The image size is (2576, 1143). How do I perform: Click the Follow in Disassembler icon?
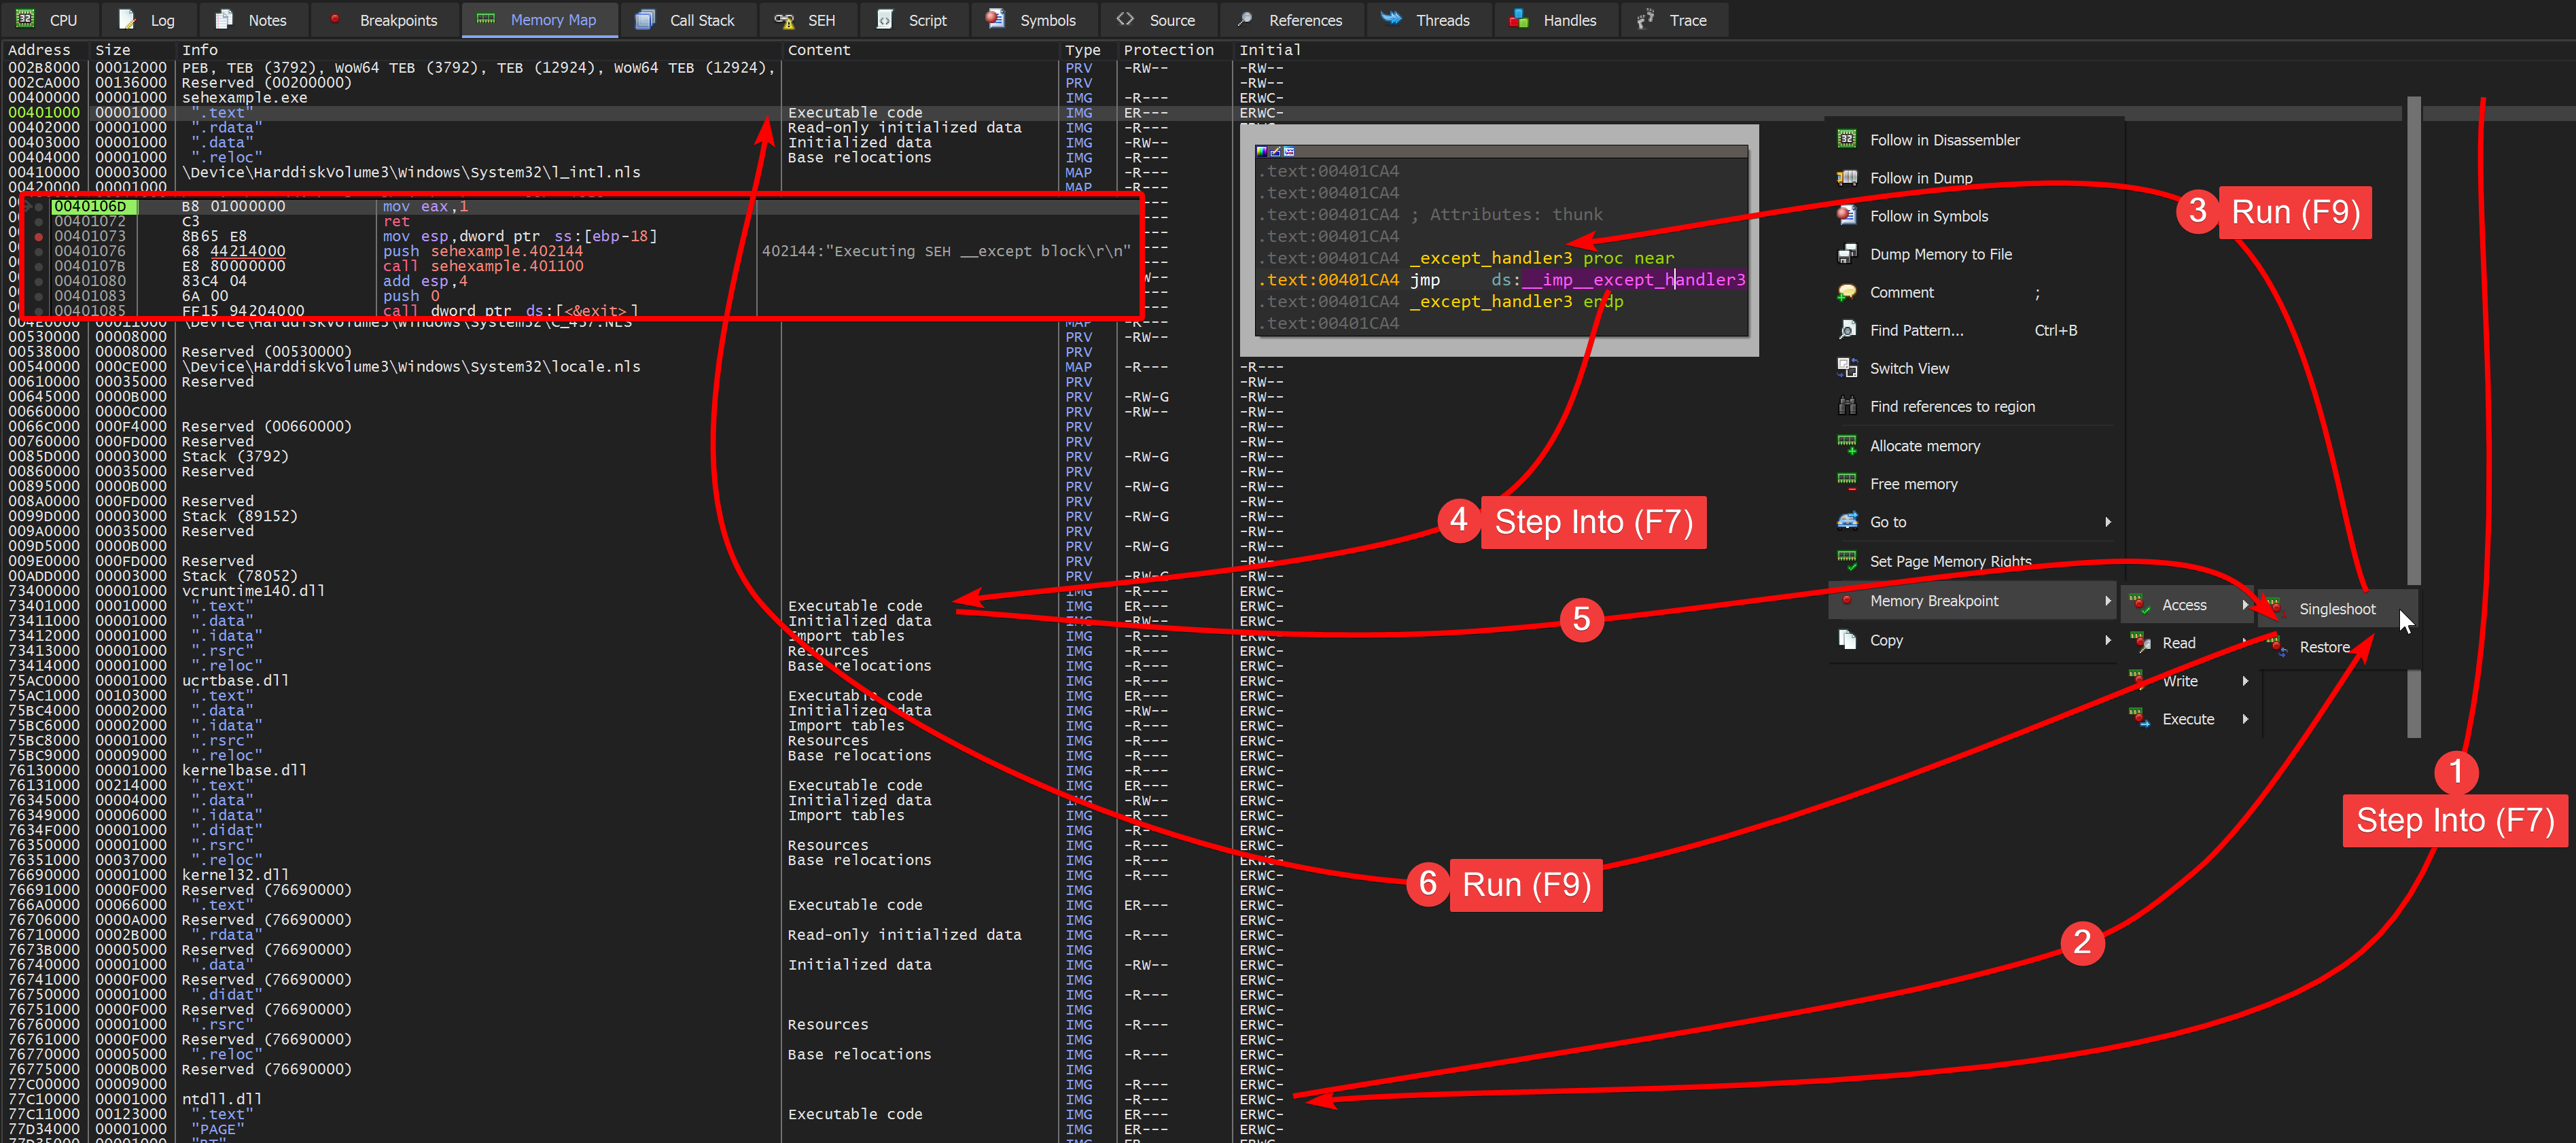pos(1846,139)
